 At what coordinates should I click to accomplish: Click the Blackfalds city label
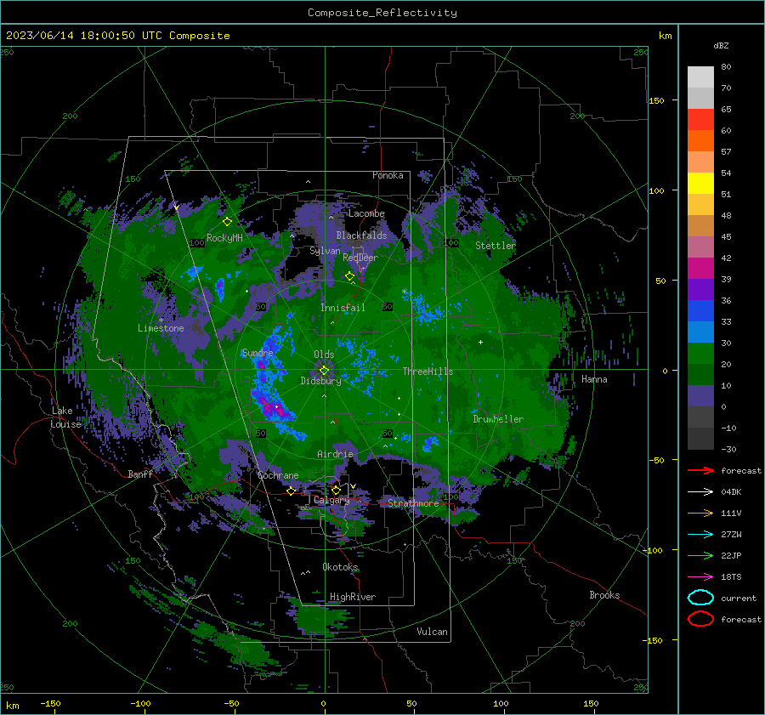tap(361, 235)
